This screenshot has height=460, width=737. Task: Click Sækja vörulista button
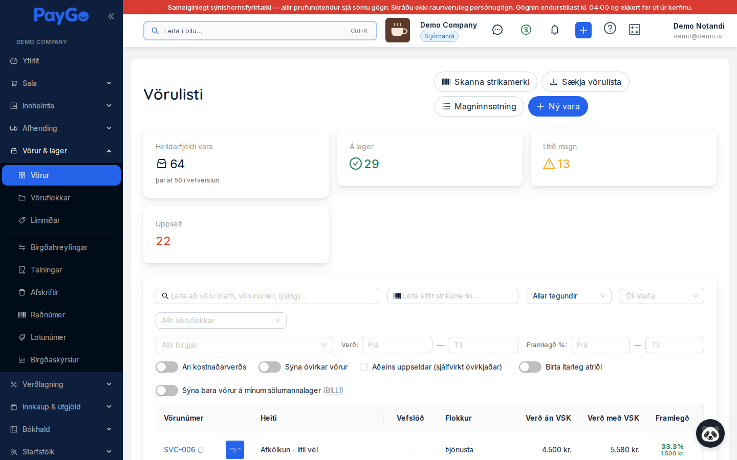[x=586, y=82]
